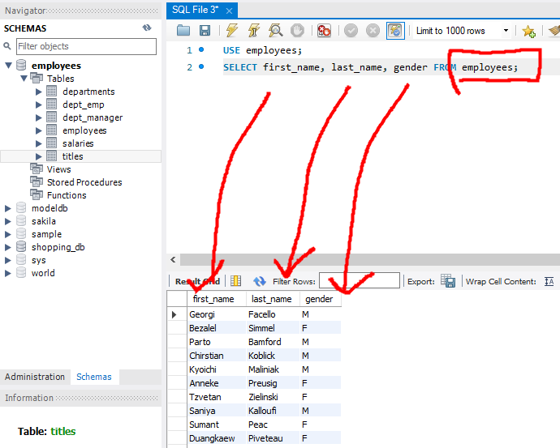Collapse the Tables folder node
560x448 pixels.
24,79
